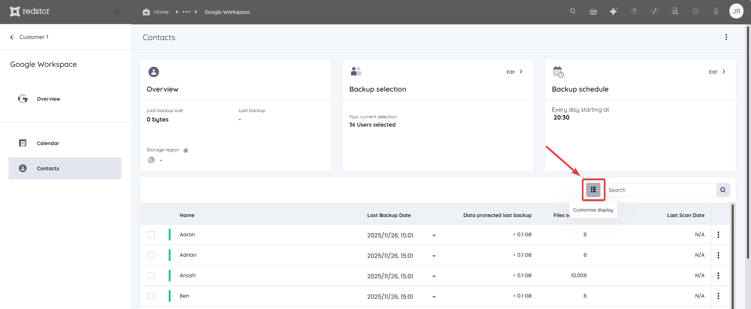Screen dimensions: 751x309
Task: Click the Redstor logo
Action: pos(30,11)
